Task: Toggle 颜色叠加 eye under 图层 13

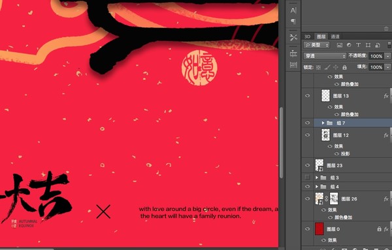Action: (336, 115)
